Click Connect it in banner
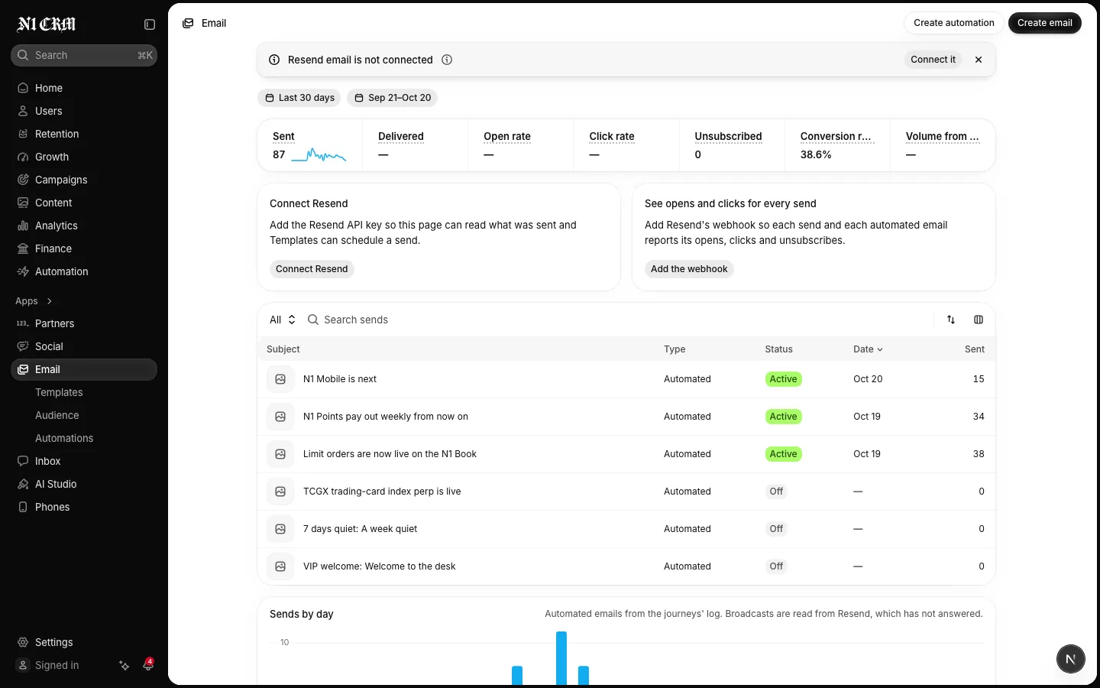Viewport: 1100px width, 688px height. [933, 60]
